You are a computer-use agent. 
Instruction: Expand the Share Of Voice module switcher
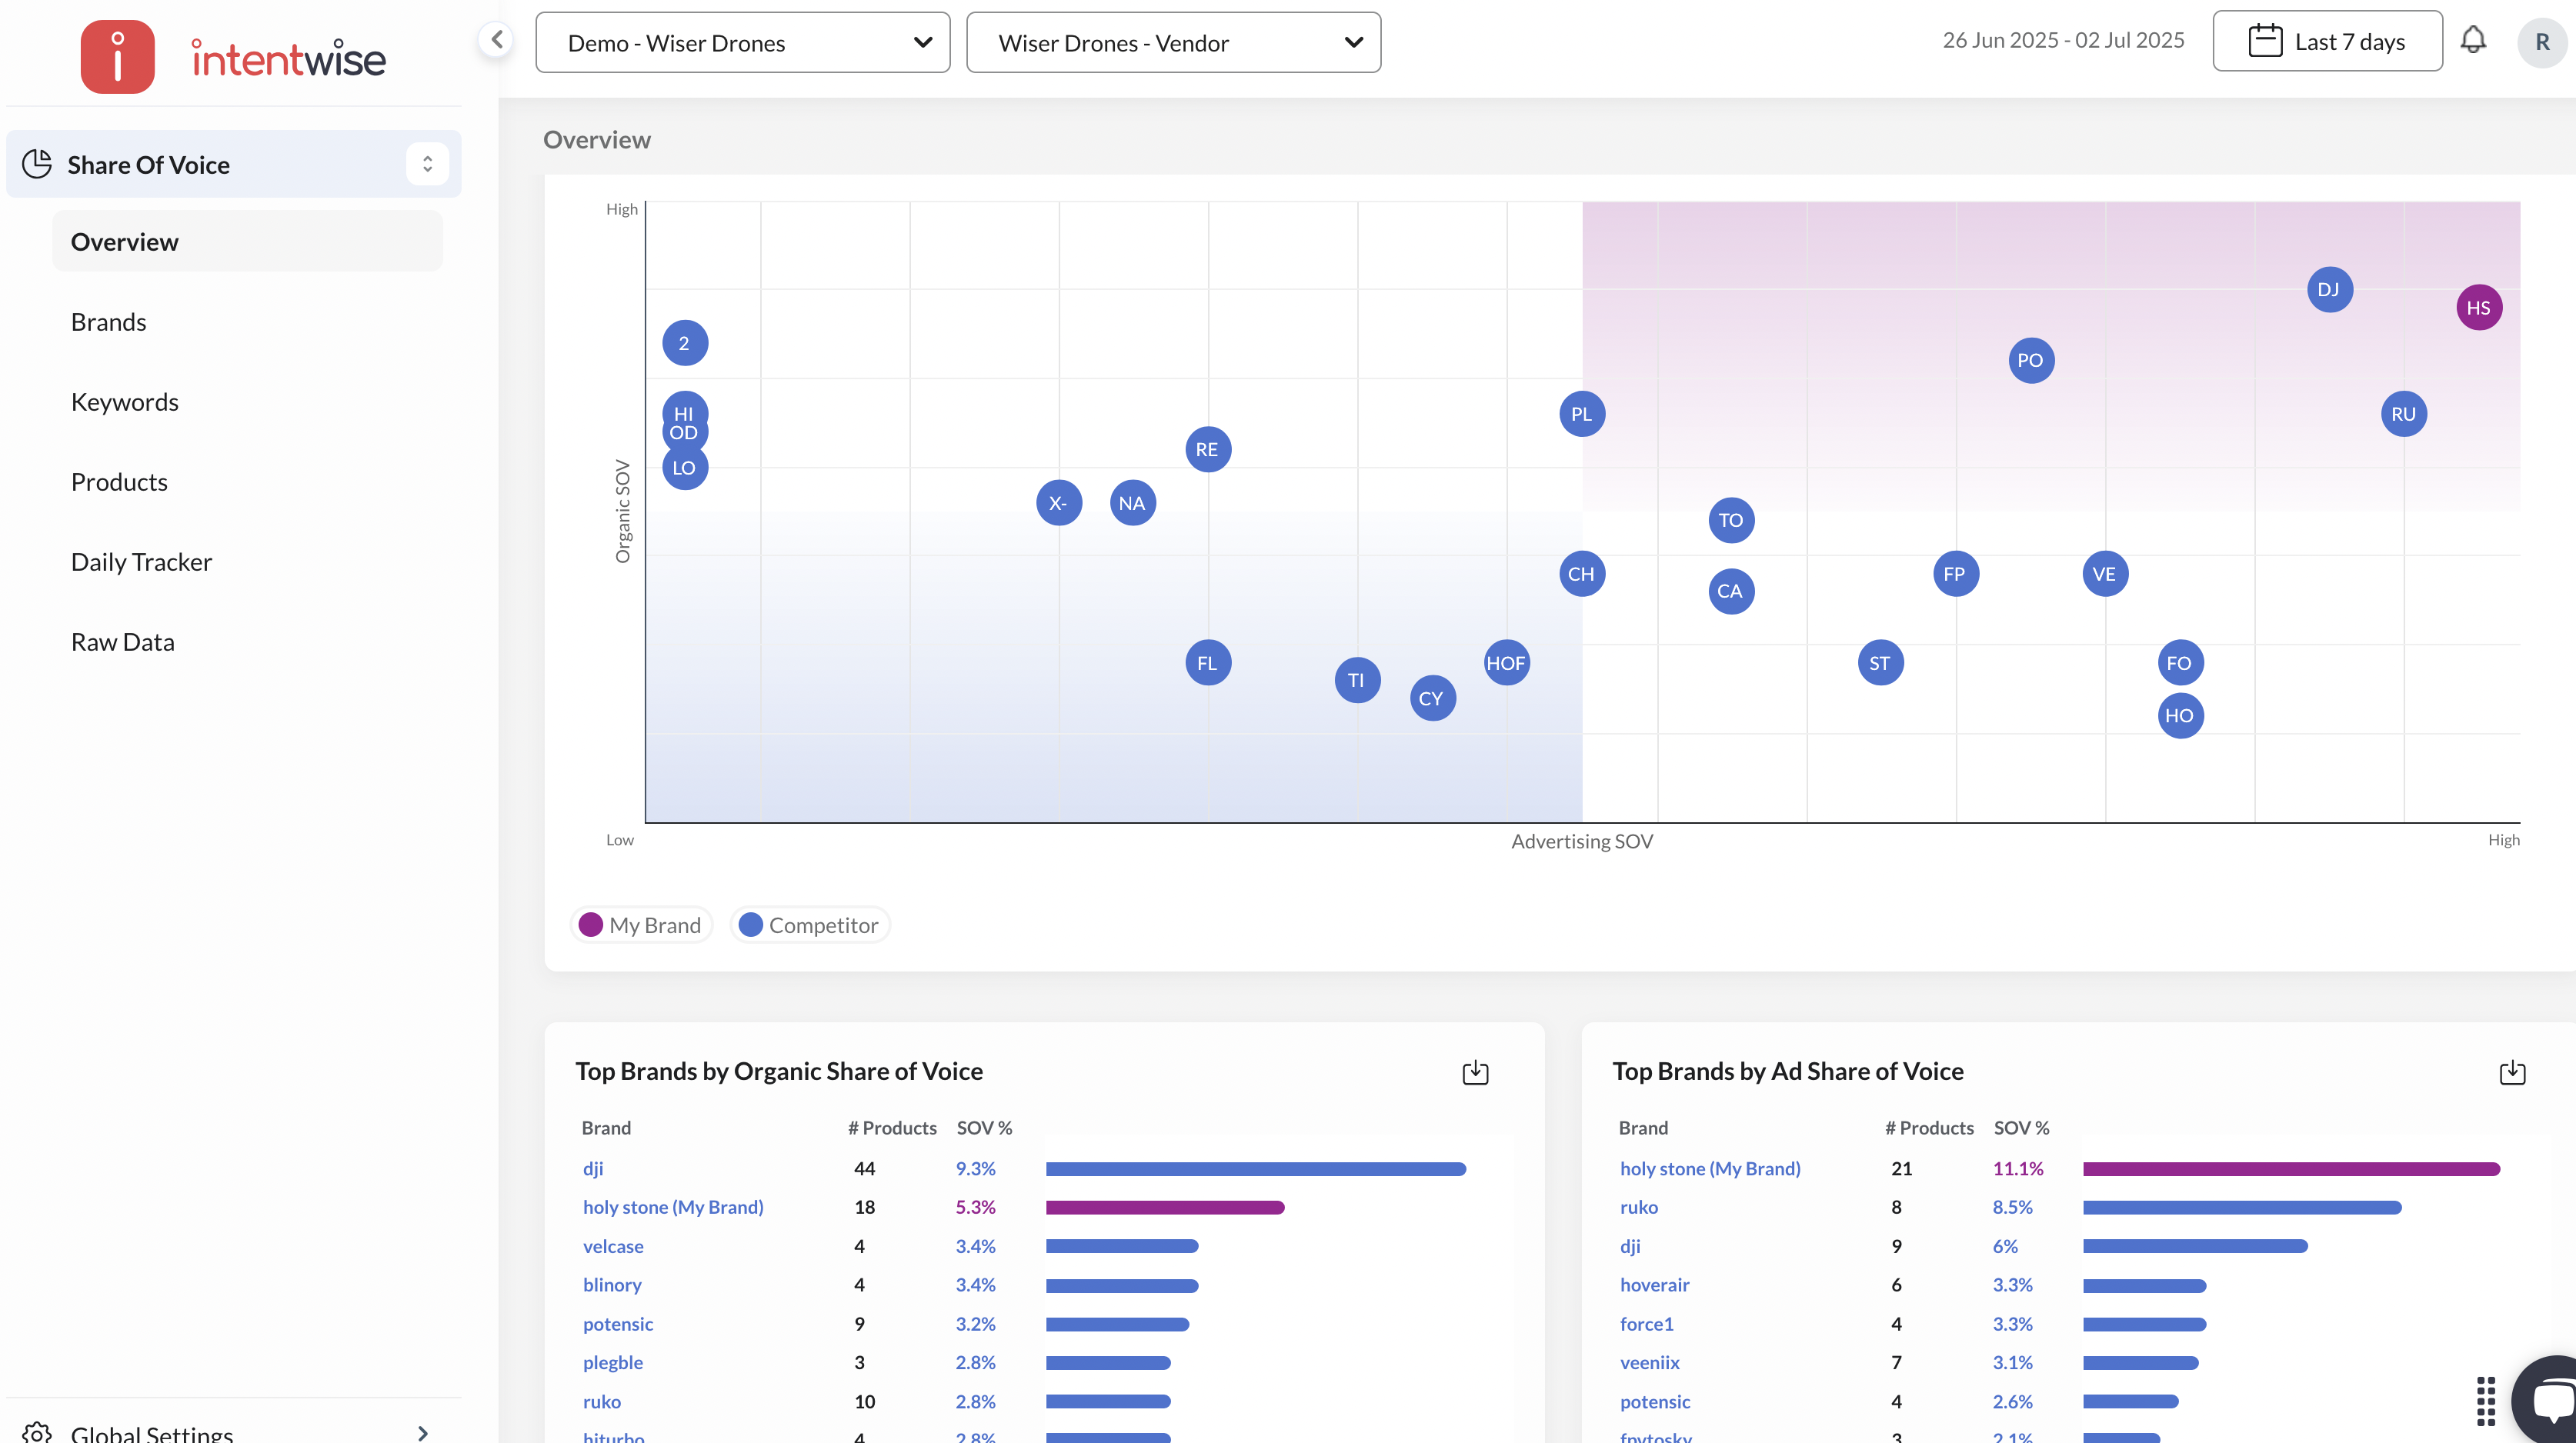click(427, 164)
